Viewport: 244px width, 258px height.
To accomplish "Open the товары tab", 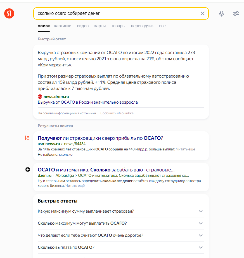I will tap(118, 26).
